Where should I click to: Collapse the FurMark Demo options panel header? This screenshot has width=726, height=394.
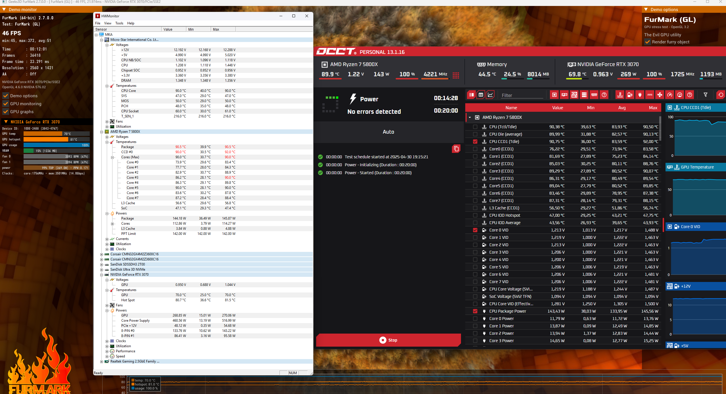coord(684,9)
